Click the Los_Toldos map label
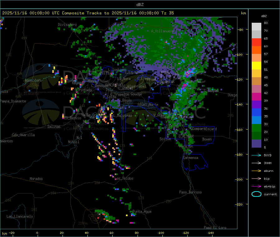280x237 pixels. coord(124,178)
